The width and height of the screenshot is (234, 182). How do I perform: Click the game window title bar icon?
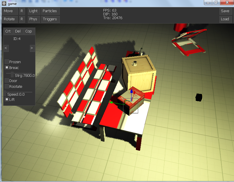4,3
